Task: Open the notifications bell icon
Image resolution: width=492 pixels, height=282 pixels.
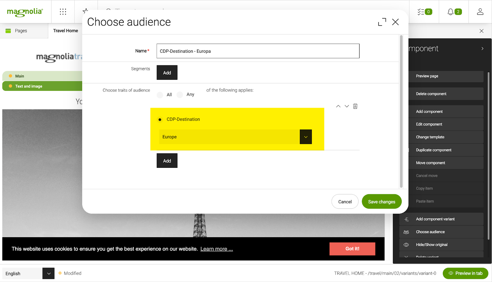Action: tap(454, 12)
